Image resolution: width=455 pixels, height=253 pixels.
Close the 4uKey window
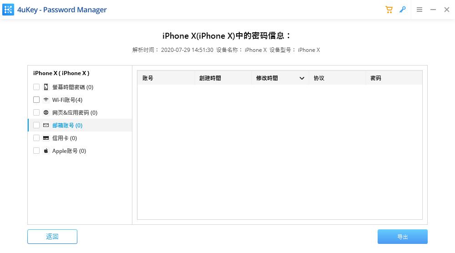click(447, 10)
